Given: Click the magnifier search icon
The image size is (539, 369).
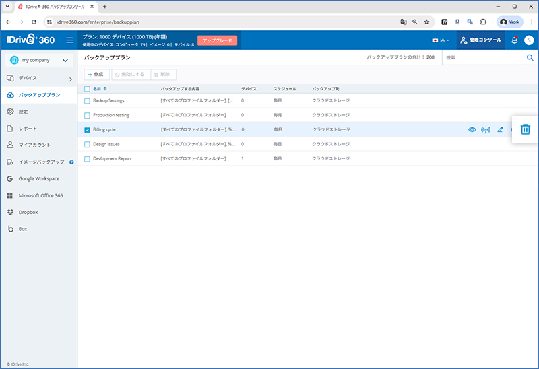Looking at the screenshot, I should [530, 58].
